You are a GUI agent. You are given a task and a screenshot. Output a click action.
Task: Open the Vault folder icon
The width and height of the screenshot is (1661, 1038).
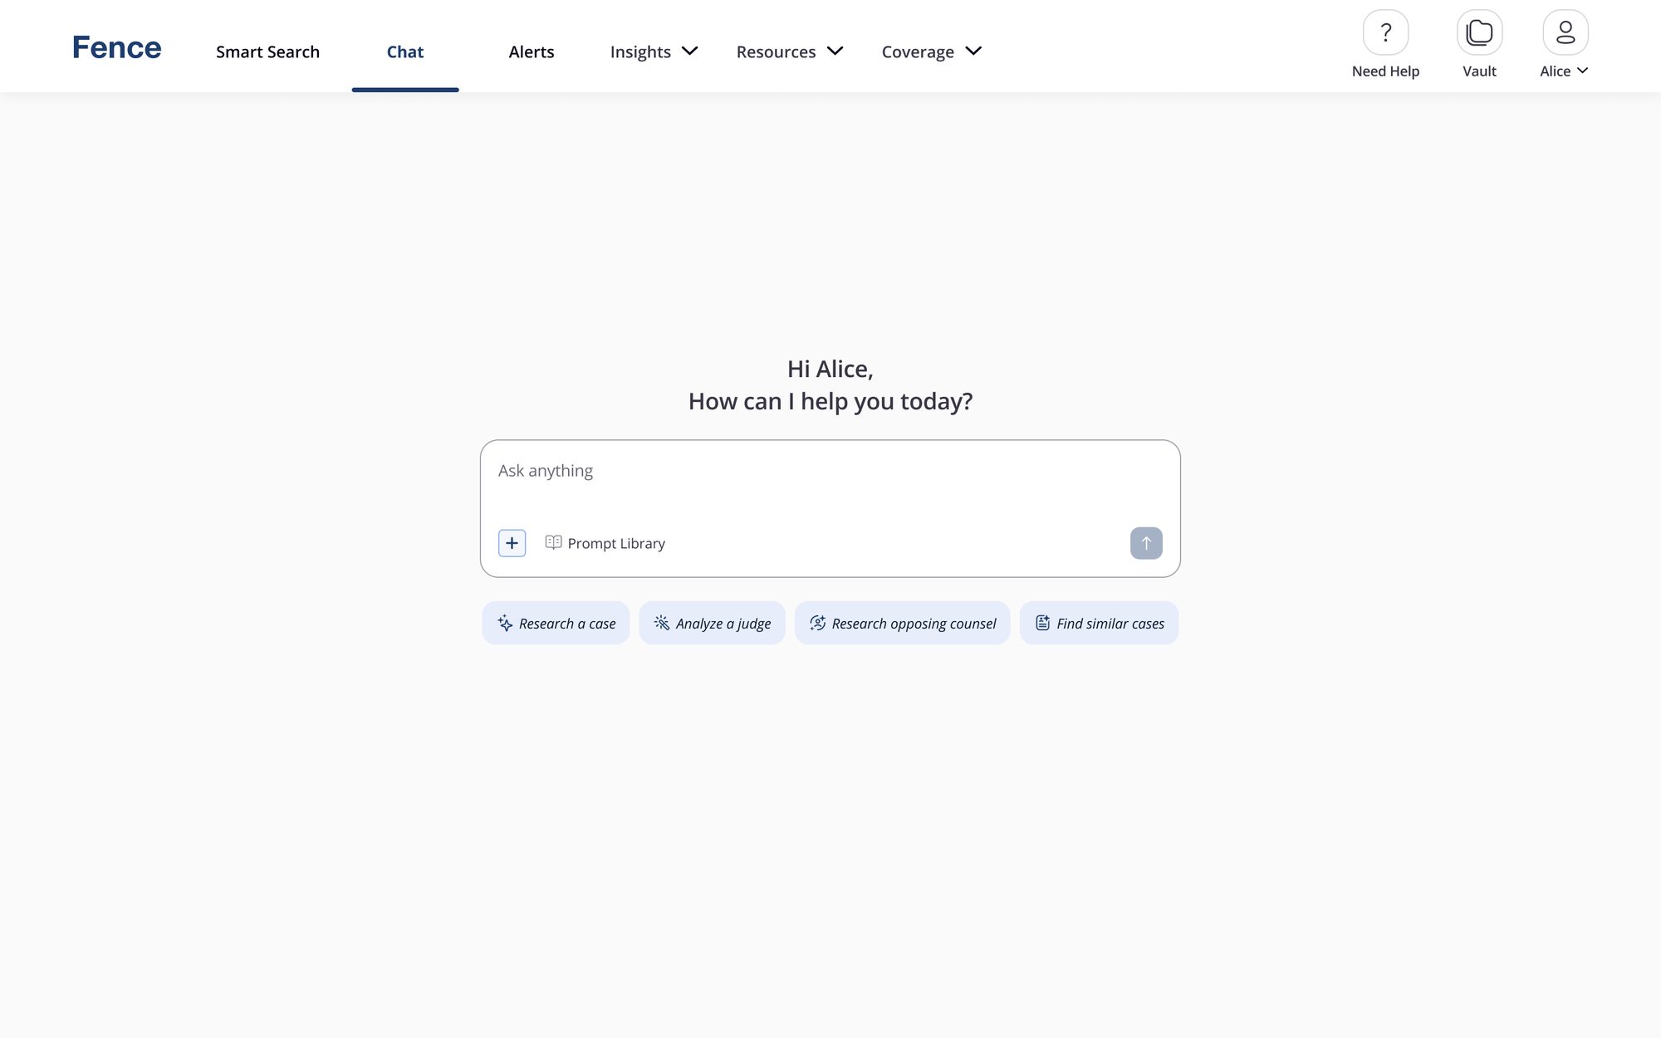click(x=1479, y=32)
